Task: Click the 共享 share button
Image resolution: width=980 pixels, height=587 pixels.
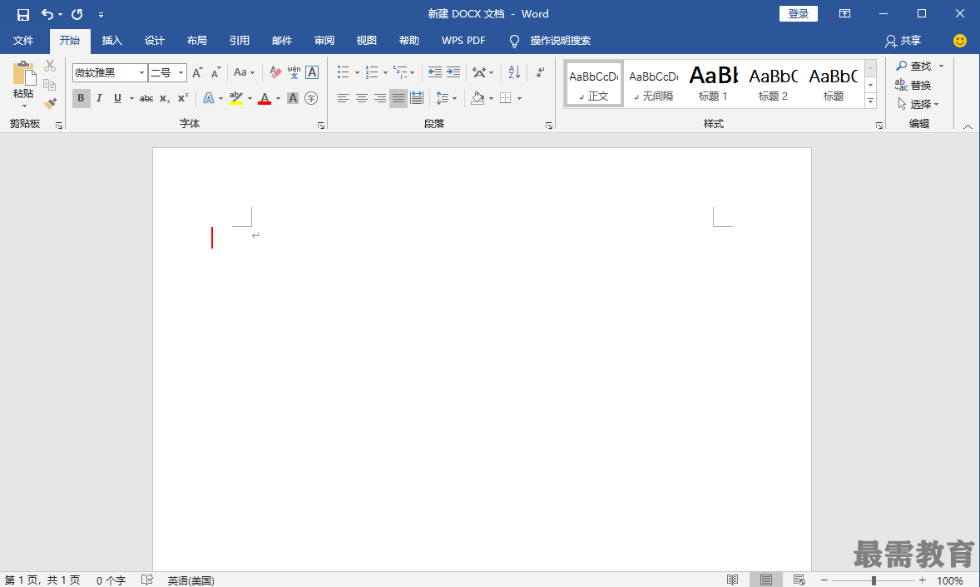Action: 903,41
